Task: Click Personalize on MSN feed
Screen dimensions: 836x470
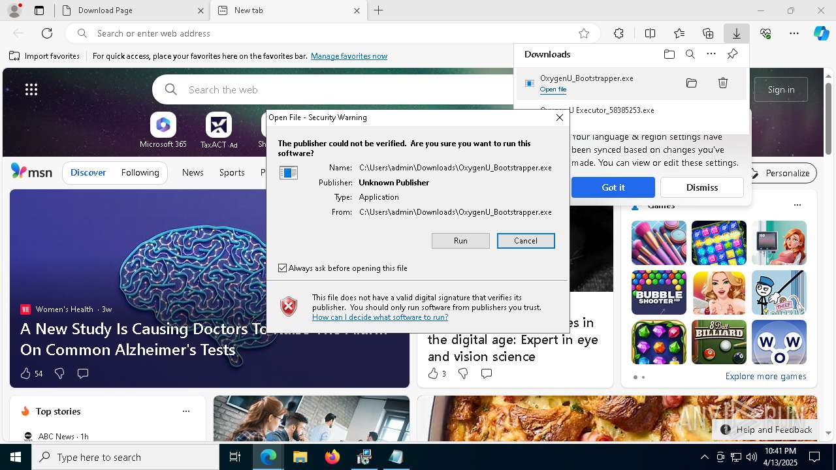Action: pyautogui.click(x=780, y=173)
